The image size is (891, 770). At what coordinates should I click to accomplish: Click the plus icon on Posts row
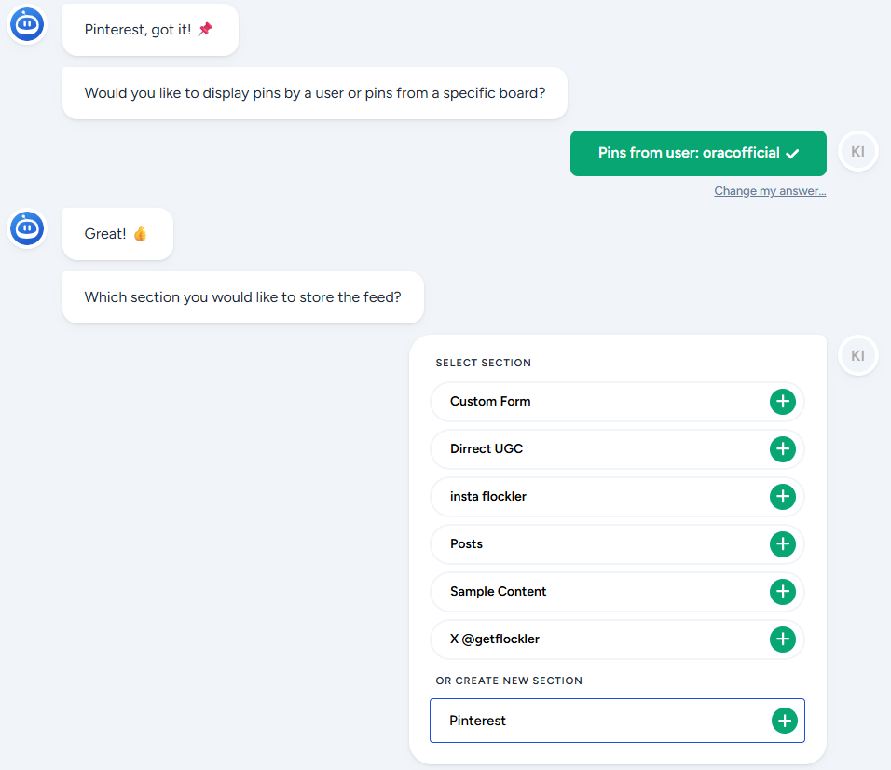[x=782, y=544]
